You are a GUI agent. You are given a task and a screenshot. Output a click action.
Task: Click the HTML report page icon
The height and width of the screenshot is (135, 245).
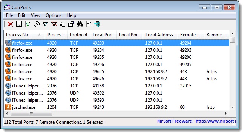(x=89, y=24)
